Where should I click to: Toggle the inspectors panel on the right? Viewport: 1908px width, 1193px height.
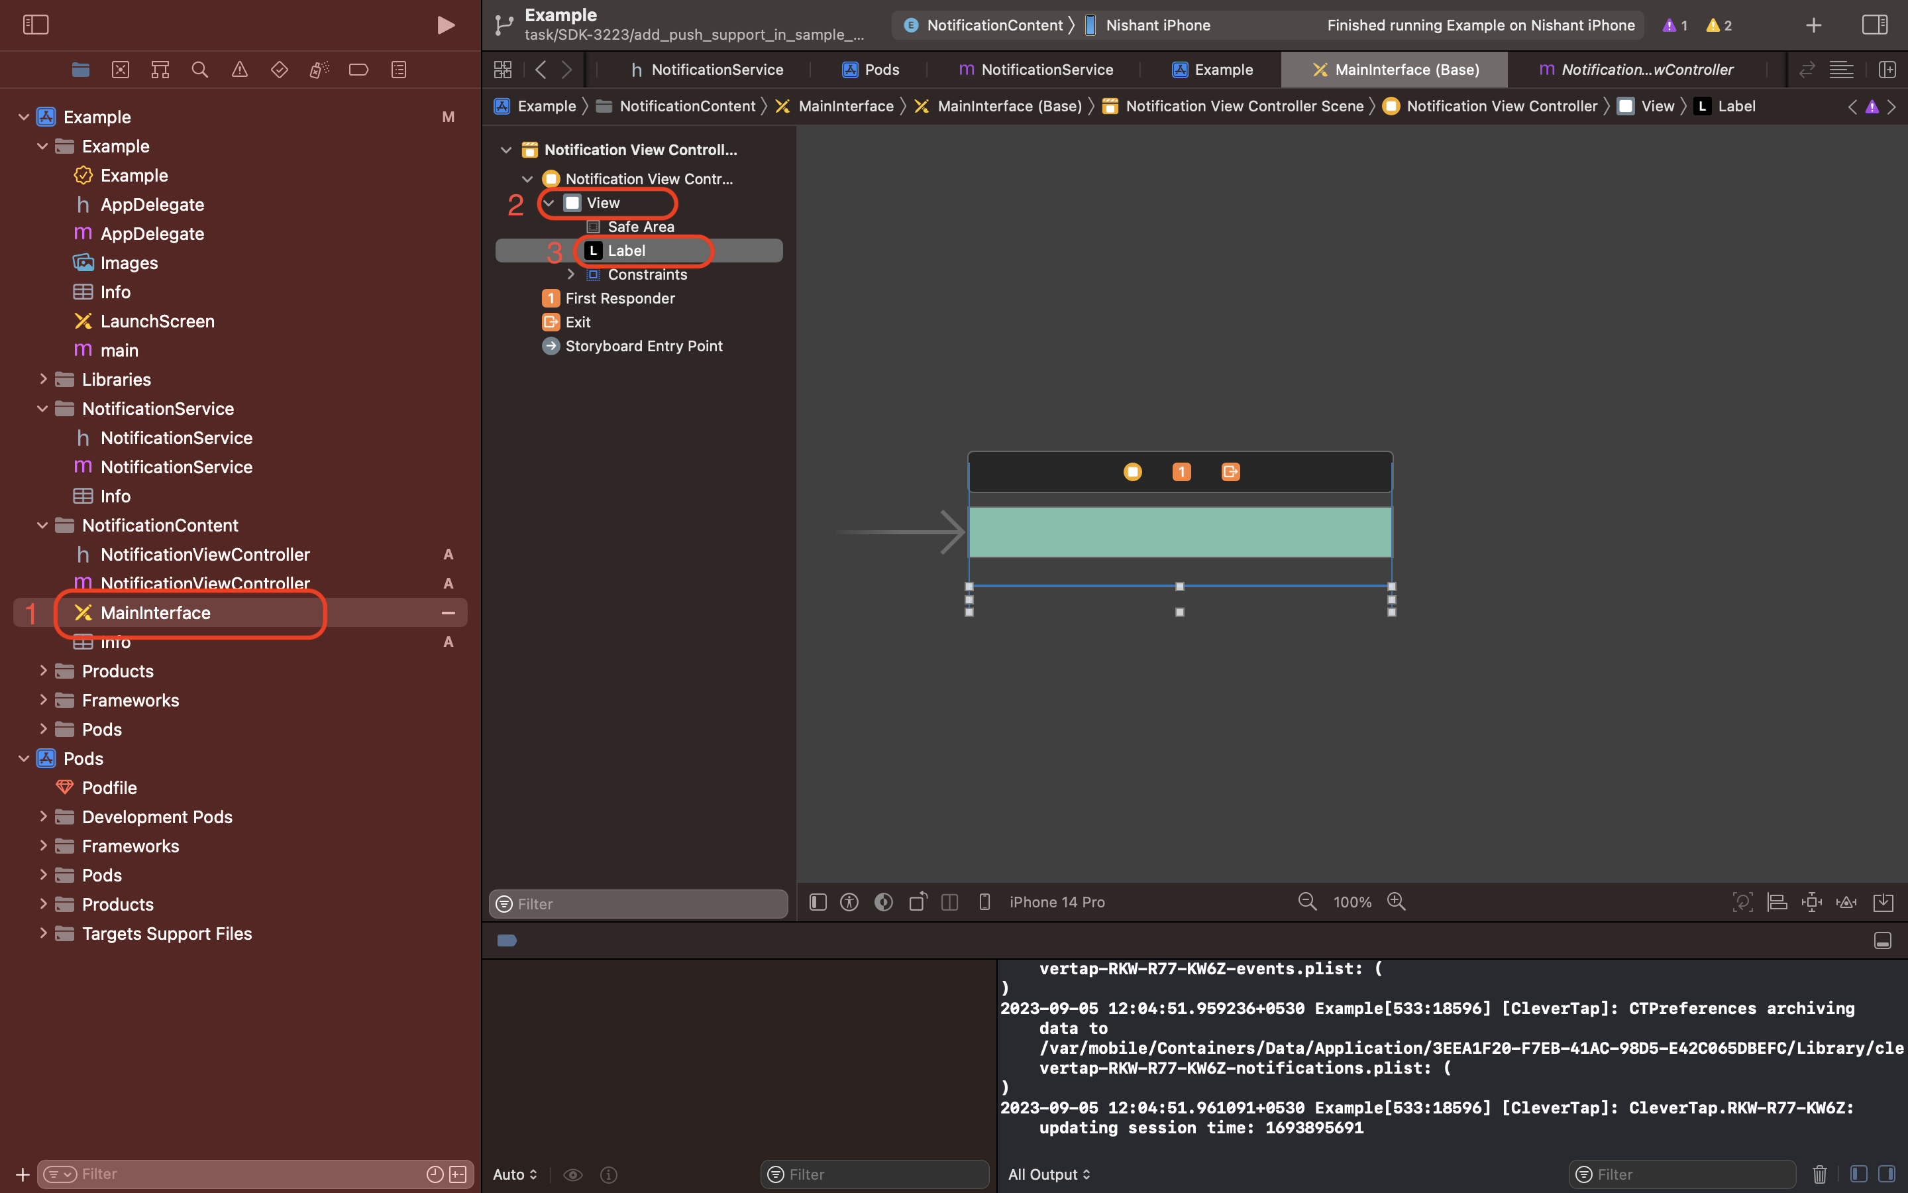[x=1875, y=25]
